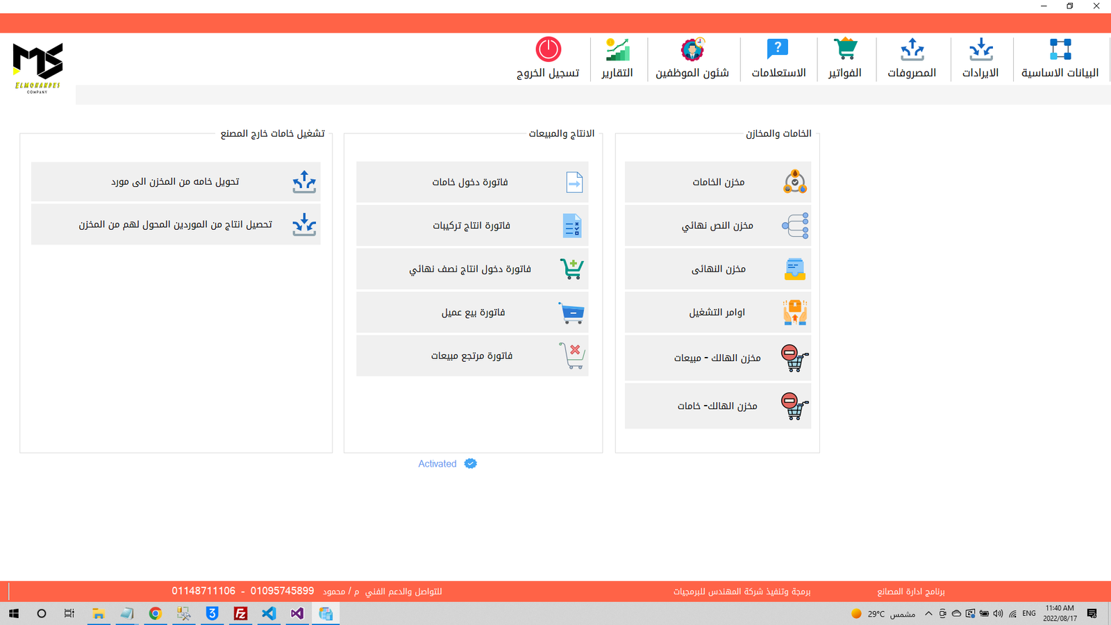Open work orders (اوامر التشغيل)
Viewport: 1111px width, 625px height.
[717, 312]
